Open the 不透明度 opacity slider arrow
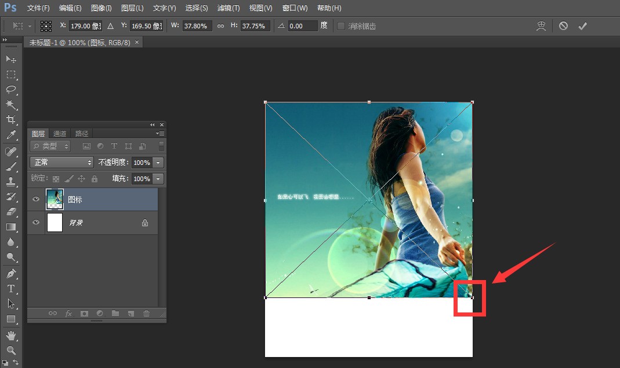Viewport: 620px width, 368px height. coord(158,163)
